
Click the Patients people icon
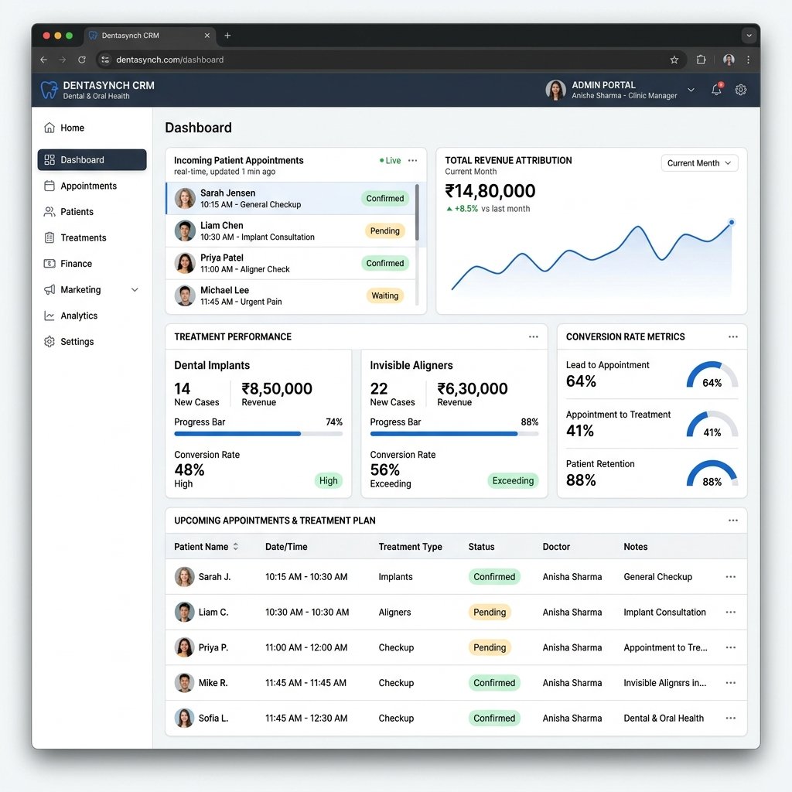[x=49, y=212]
